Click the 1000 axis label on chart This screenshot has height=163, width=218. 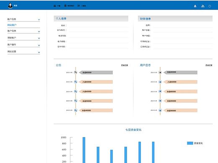(63, 138)
